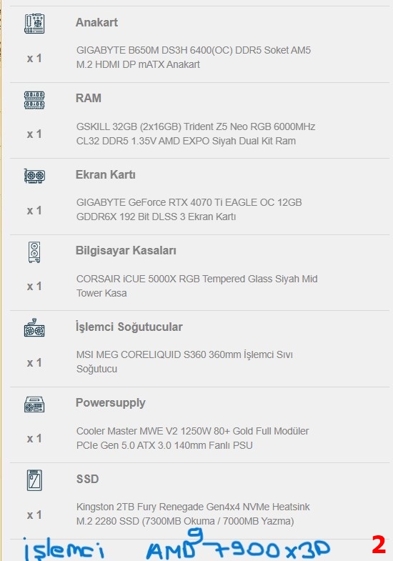
Task: Select the Bilgisayar Kasaları heading
Action: point(126,250)
